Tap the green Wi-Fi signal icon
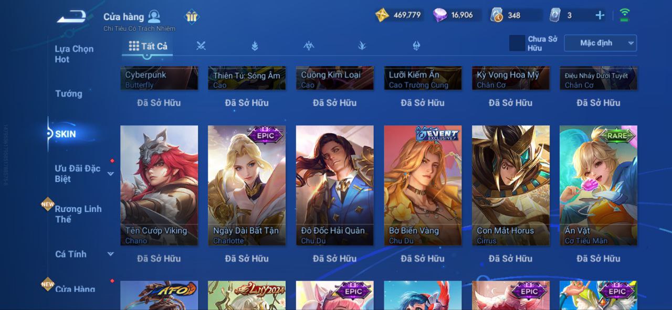 pos(625,15)
